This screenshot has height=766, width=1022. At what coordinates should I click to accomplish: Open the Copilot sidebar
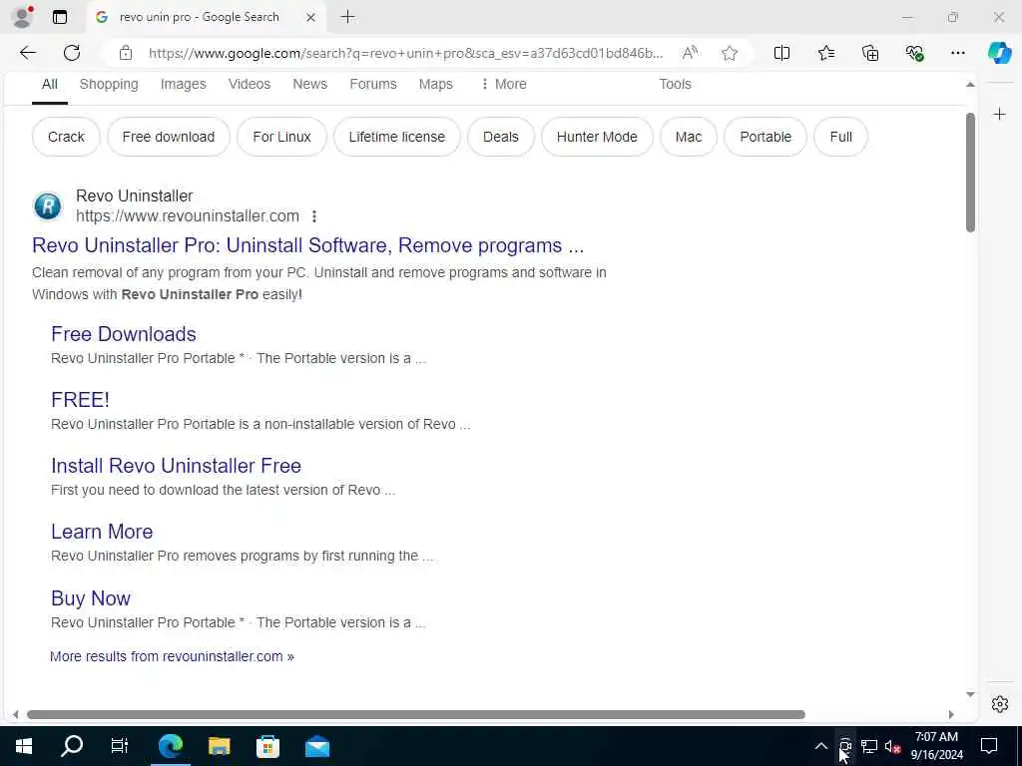click(999, 52)
